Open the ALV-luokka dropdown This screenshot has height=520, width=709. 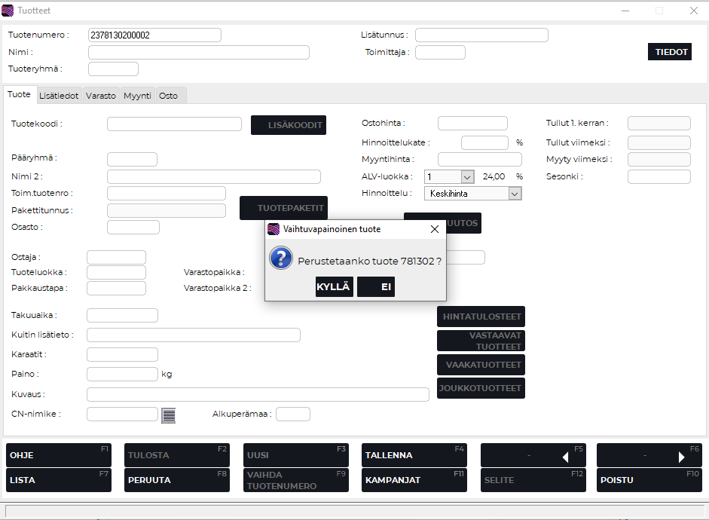point(466,176)
